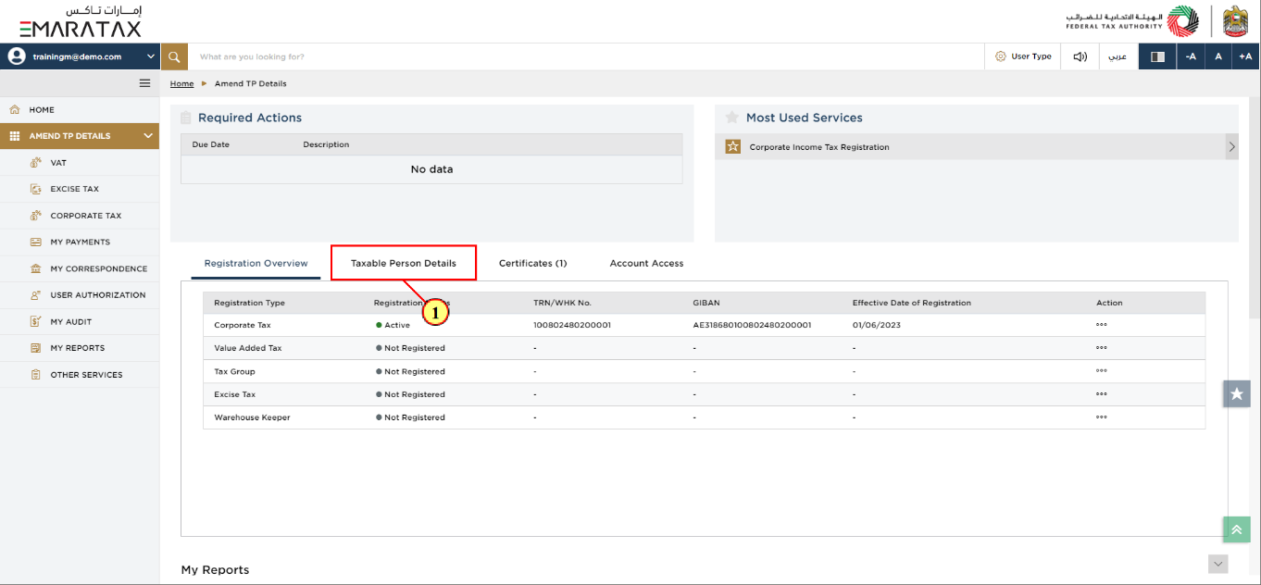Click the search input field
Screen dimensions: 1261x585
[x=586, y=56]
